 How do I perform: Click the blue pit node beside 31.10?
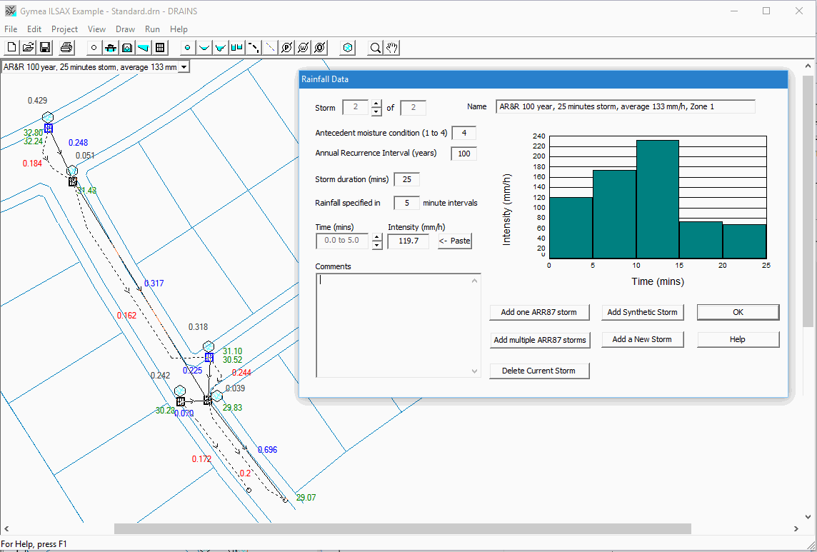pos(209,357)
